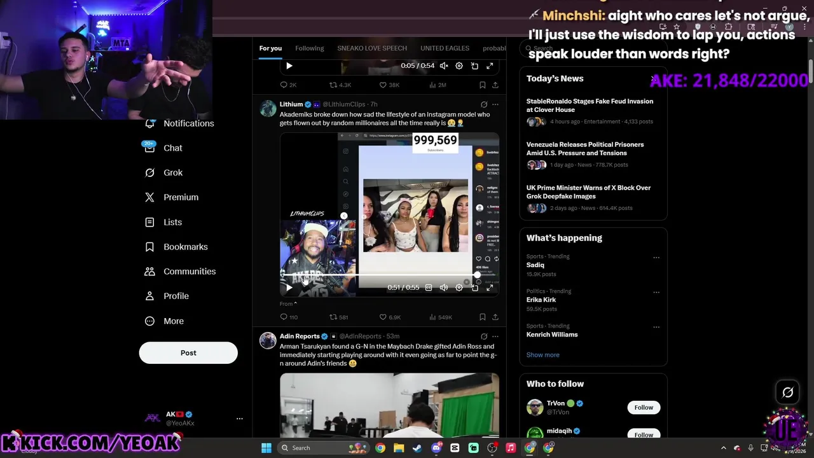The image size is (814, 458).
Task: Open Lists in the sidebar
Action: (x=164, y=222)
